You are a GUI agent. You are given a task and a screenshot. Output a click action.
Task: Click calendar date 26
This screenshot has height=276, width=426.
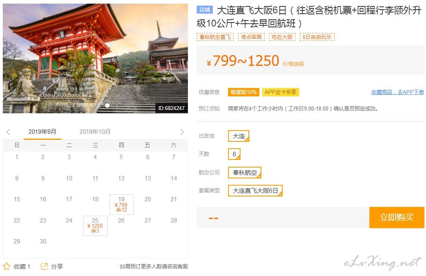click(x=121, y=221)
